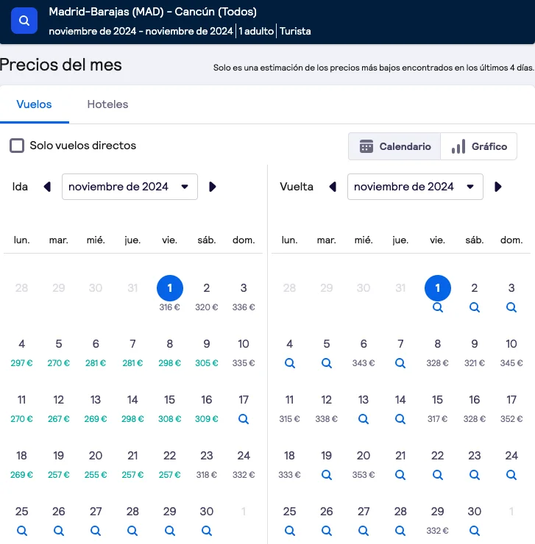535x544 pixels.
Task: Search prices for outbound November 28
Action: click(x=132, y=531)
